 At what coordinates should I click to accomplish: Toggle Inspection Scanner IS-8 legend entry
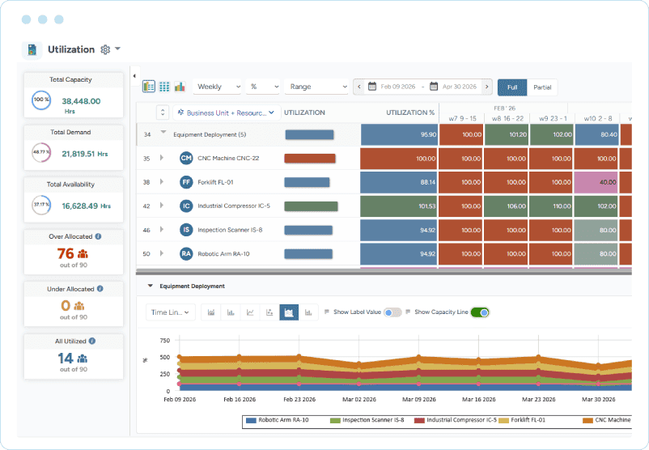click(367, 420)
